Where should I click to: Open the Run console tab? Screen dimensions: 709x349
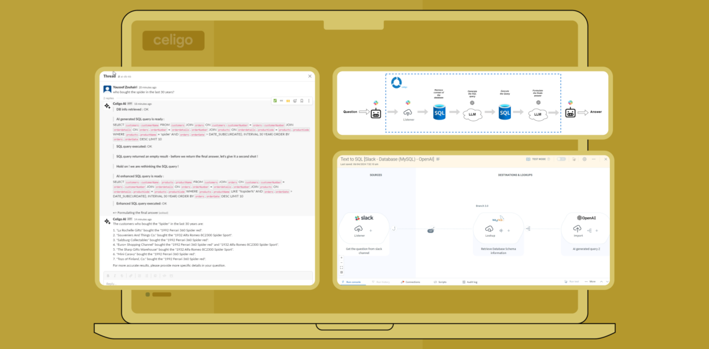point(351,282)
